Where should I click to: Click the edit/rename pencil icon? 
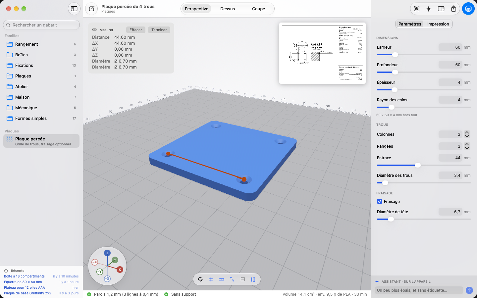91,9
